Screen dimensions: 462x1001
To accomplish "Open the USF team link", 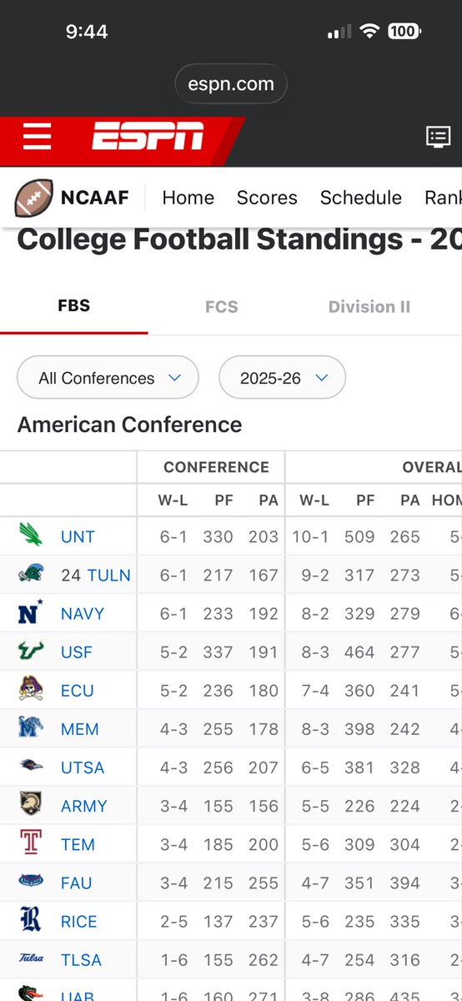I will click(77, 651).
